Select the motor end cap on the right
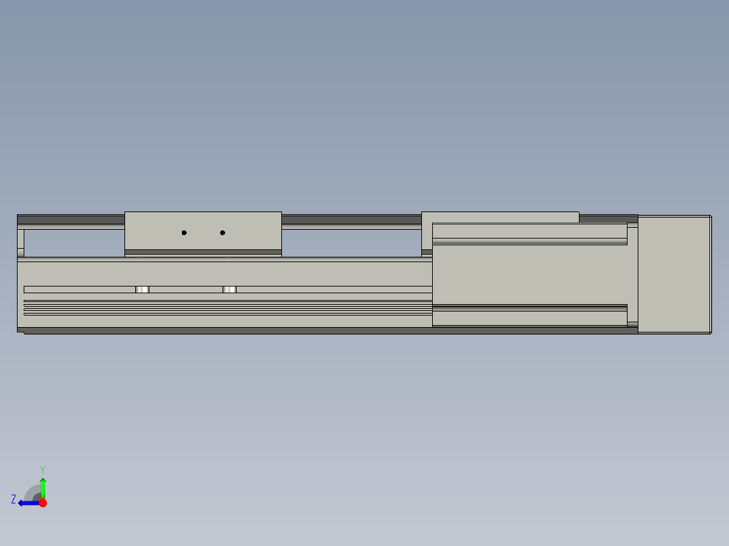The height and width of the screenshot is (546, 729). click(675, 274)
